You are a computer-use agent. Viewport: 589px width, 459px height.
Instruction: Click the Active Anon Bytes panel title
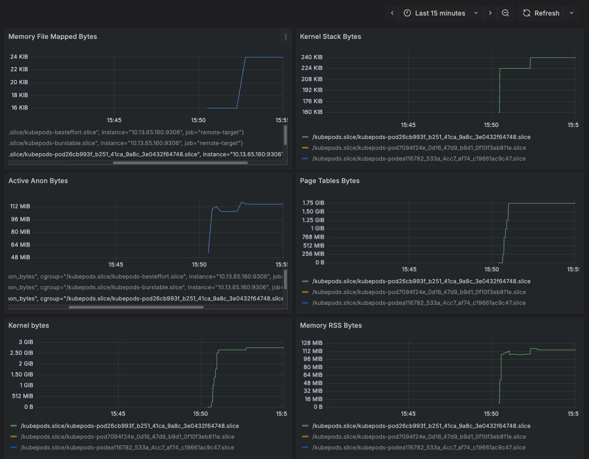[x=38, y=181]
